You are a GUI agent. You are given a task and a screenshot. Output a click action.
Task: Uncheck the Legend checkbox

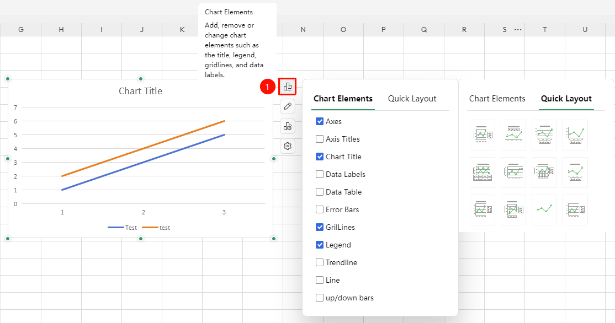coord(320,245)
